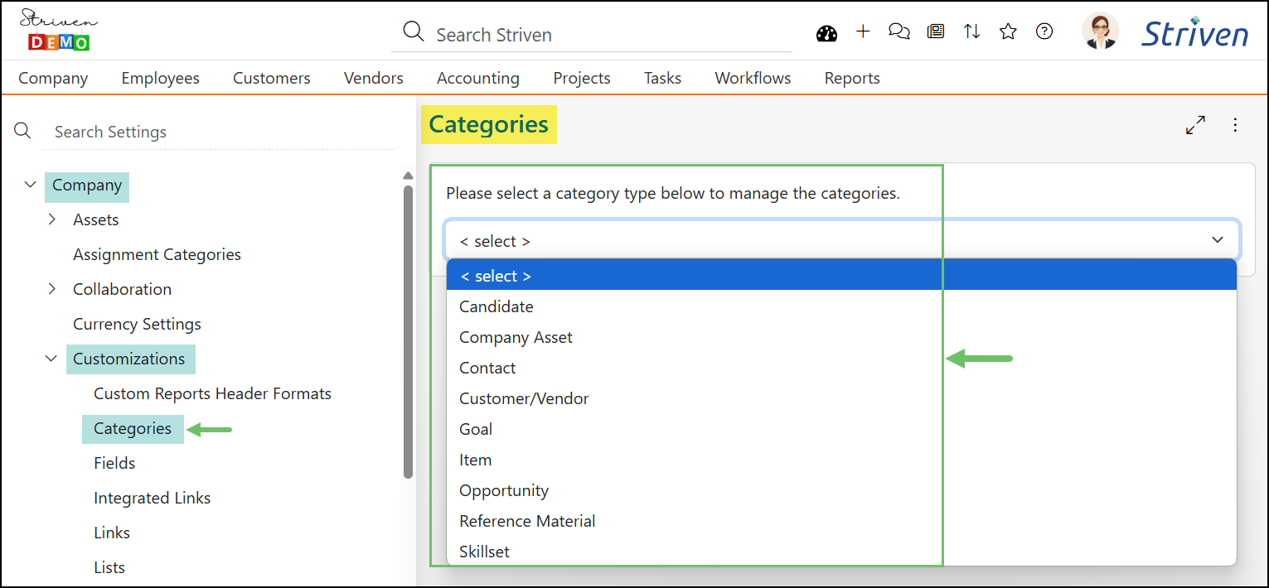Choose the '< select >' option

click(x=841, y=276)
